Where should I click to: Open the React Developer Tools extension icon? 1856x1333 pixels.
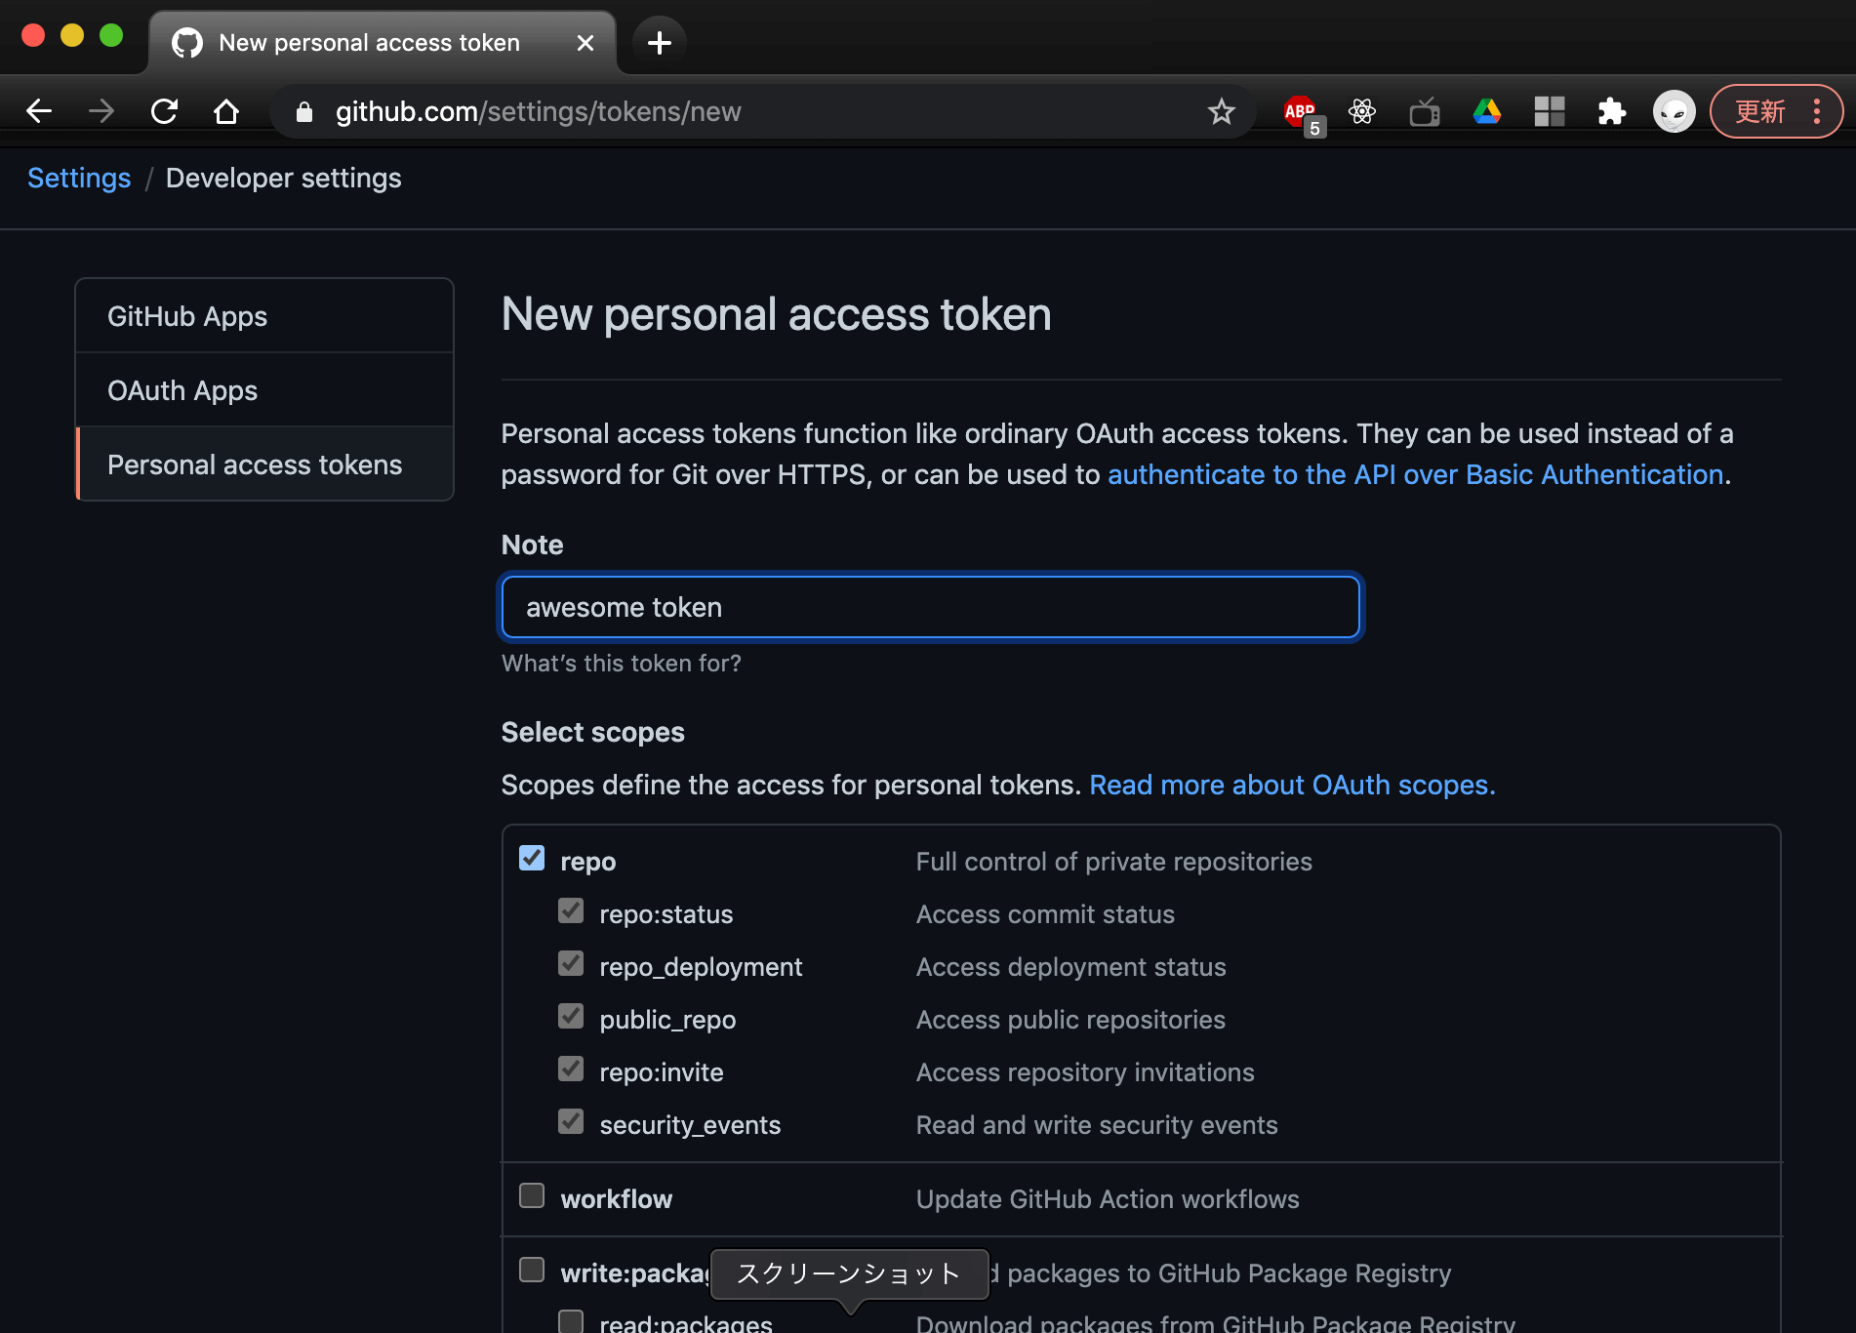click(x=1362, y=111)
